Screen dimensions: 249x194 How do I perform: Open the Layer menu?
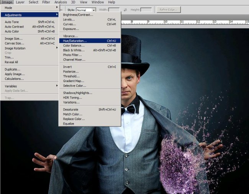20,2
